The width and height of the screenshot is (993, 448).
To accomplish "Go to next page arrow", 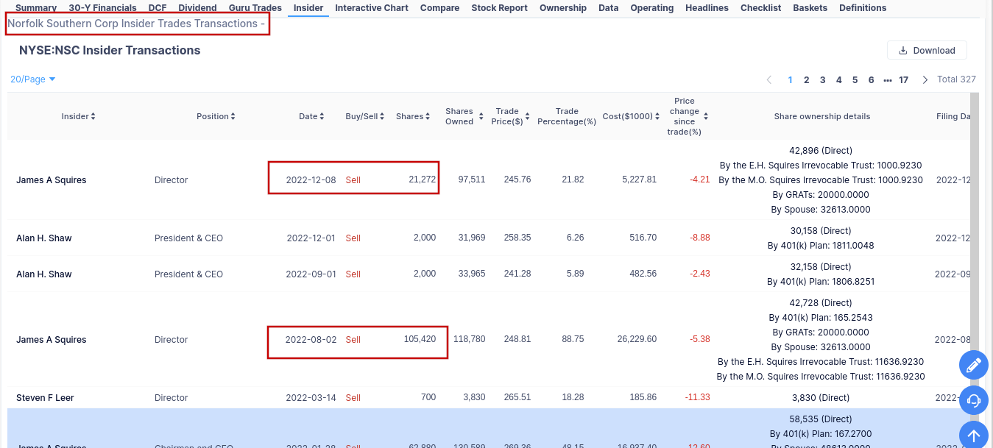I will coord(925,79).
